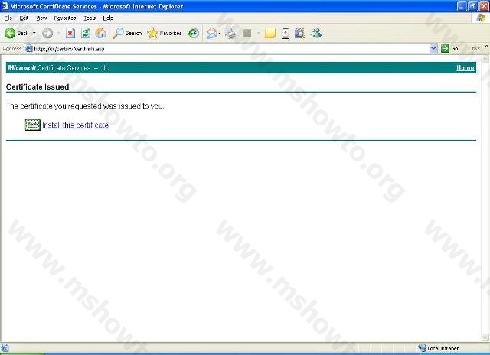Open the Mail envelope icon
The image size is (490, 355).
(211, 33)
